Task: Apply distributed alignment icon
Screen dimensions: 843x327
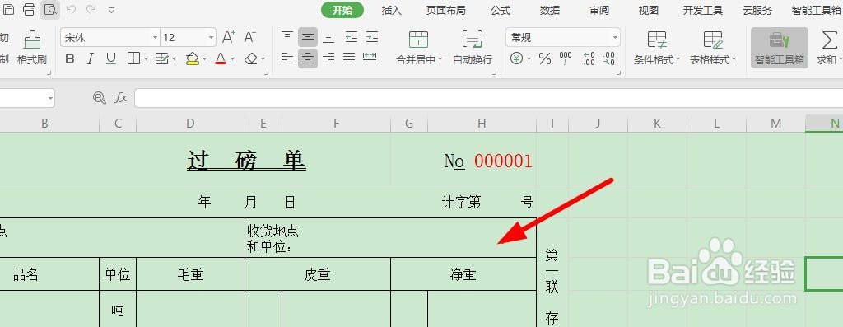Action: tap(370, 58)
